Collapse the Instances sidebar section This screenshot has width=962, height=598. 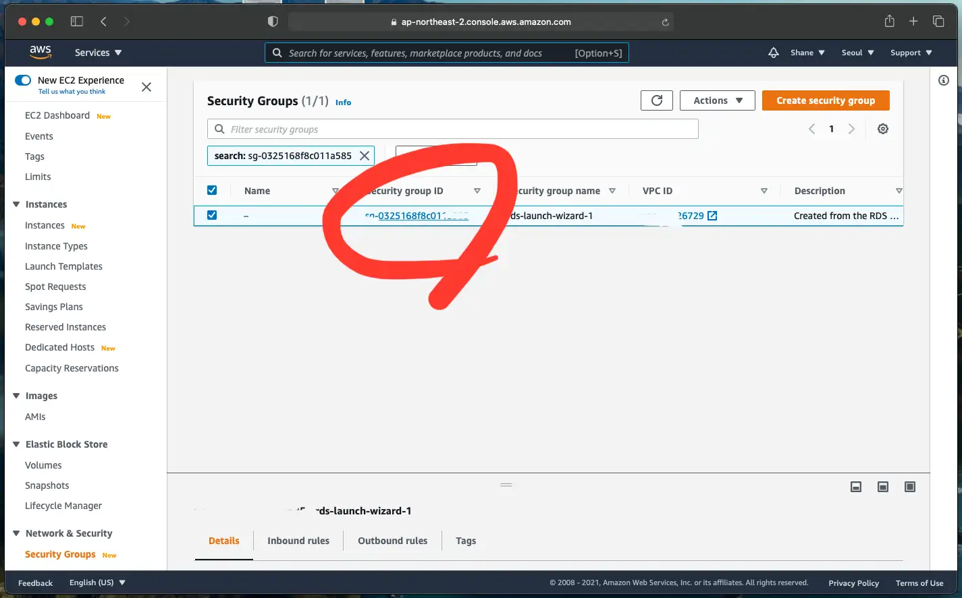coord(16,204)
